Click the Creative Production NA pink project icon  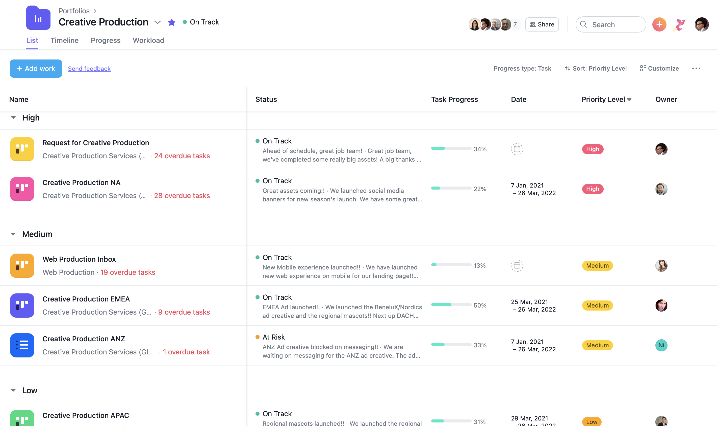(22, 189)
